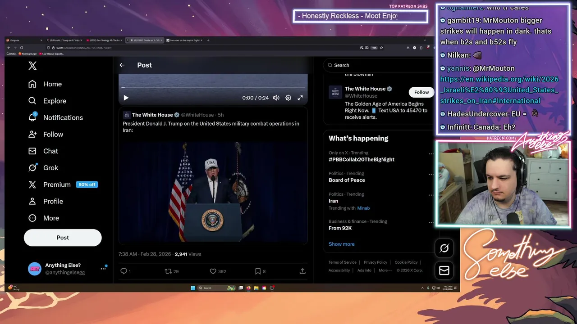This screenshot has height=324, width=577.
Task: Open the Iran trending topic
Action: click(x=334, y=201)
